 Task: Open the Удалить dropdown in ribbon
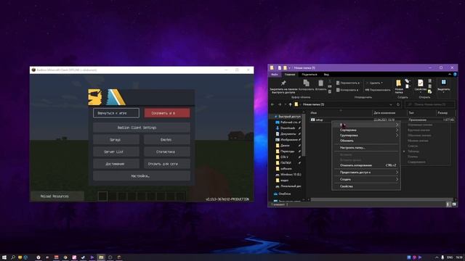point(374,83)
